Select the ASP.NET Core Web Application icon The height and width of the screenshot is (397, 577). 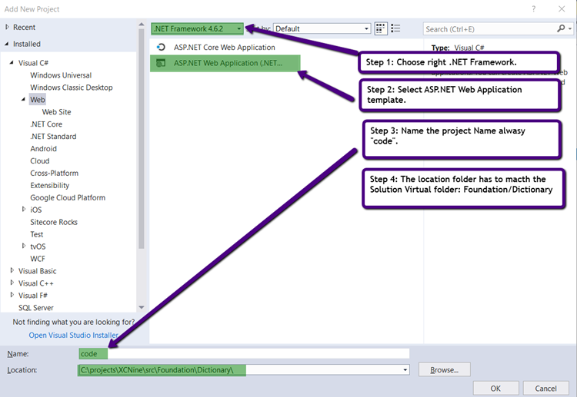(x=161, y=48)
